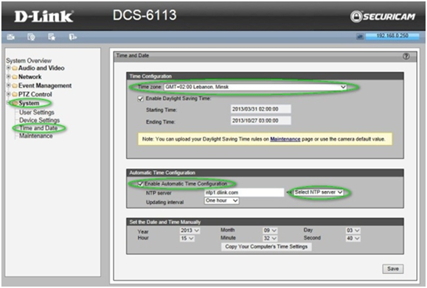Expand the PTZ Control tree node
Image resolution: width=427 pixels, height=288 pixels.
(x=8, y=94)
